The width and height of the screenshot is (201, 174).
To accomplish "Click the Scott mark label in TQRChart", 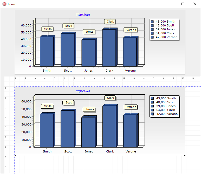I will coord(68,102).
